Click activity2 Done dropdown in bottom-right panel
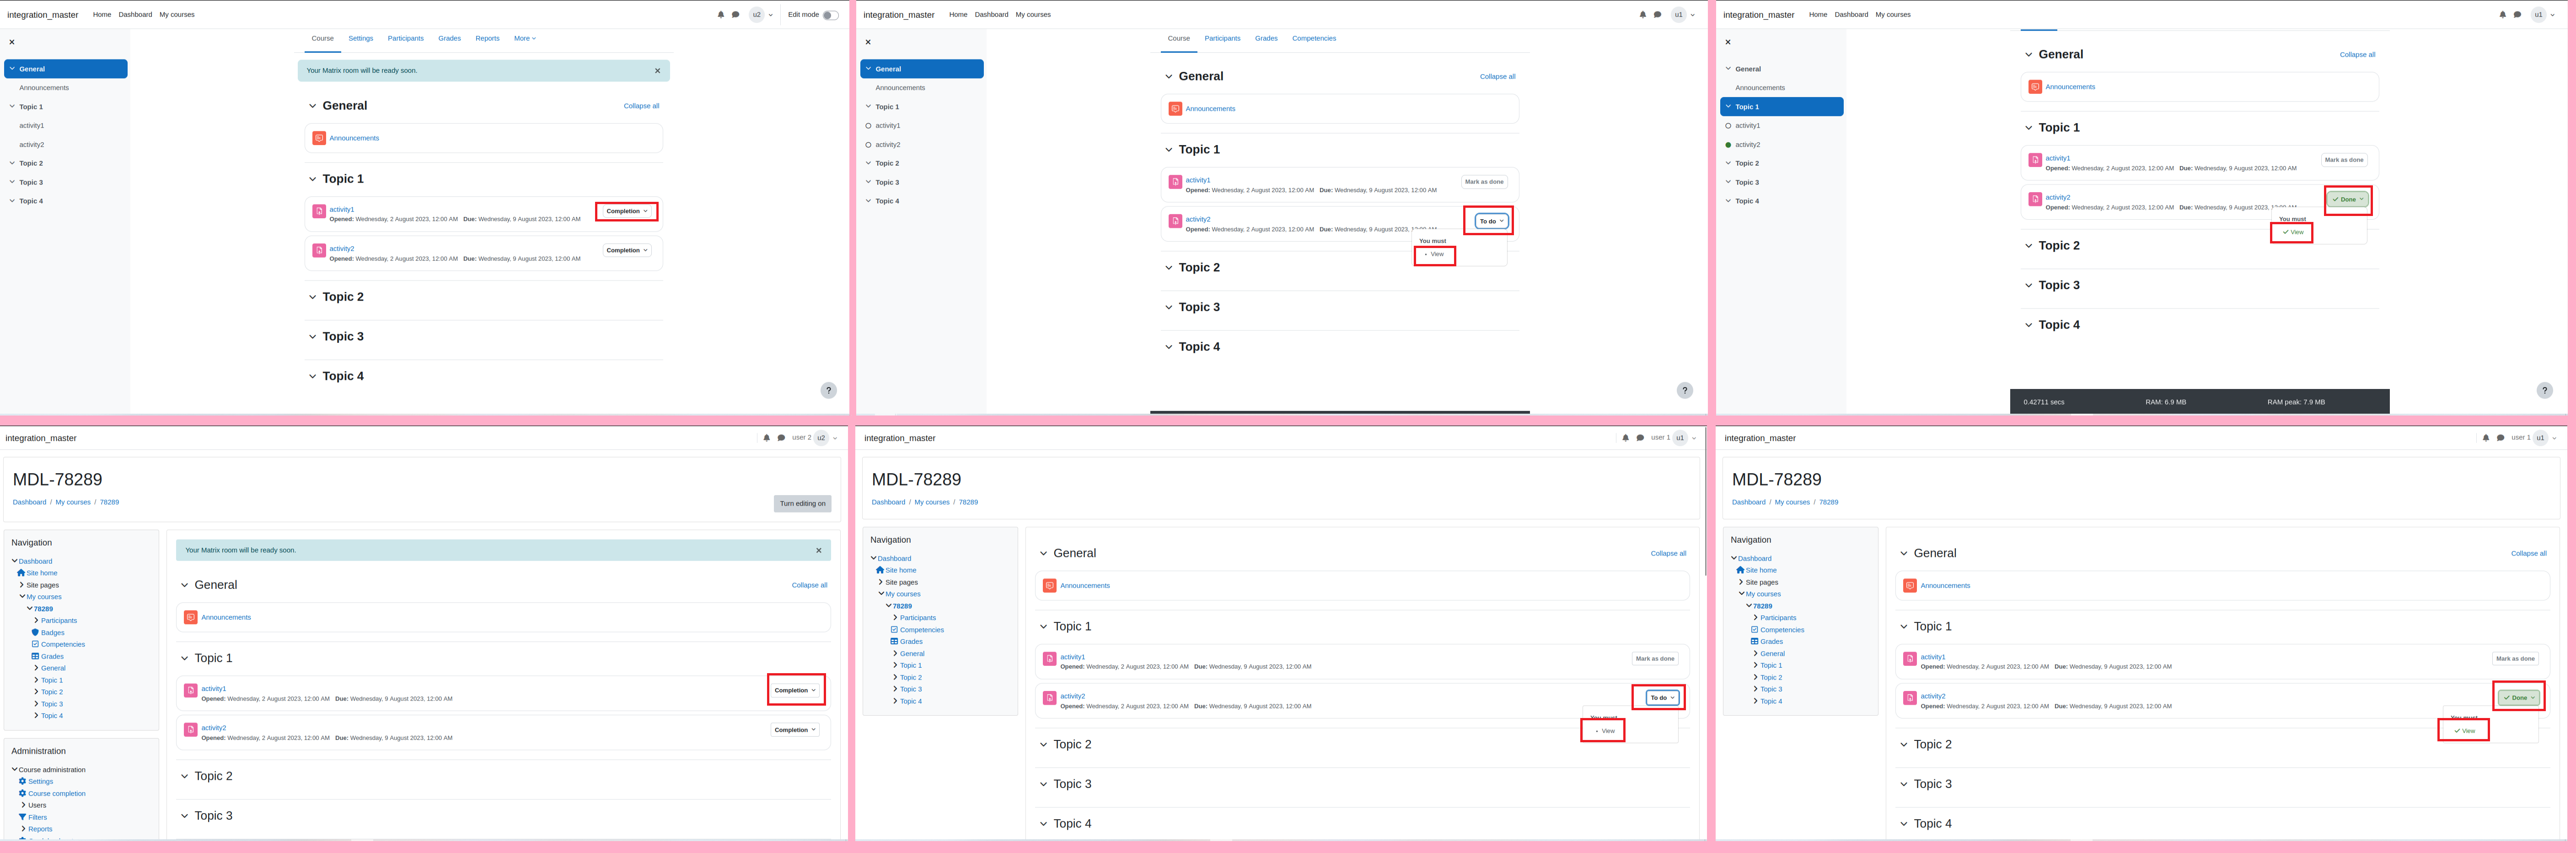Viewport: 2576px width, 853px height. click(x=2519, y=698)
